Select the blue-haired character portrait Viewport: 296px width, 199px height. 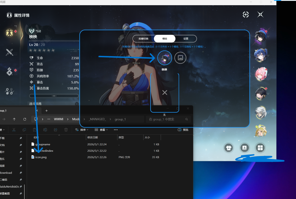pyautogui.click(x=261, y=55)
